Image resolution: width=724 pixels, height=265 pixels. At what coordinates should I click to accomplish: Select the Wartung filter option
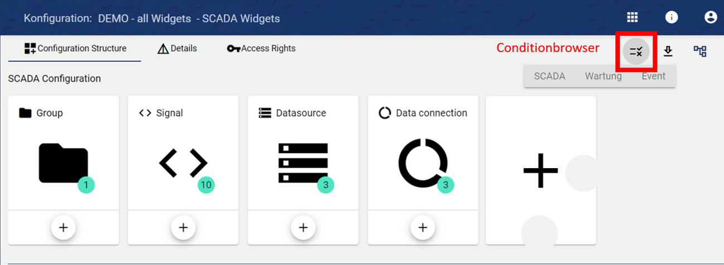point(603,76)
